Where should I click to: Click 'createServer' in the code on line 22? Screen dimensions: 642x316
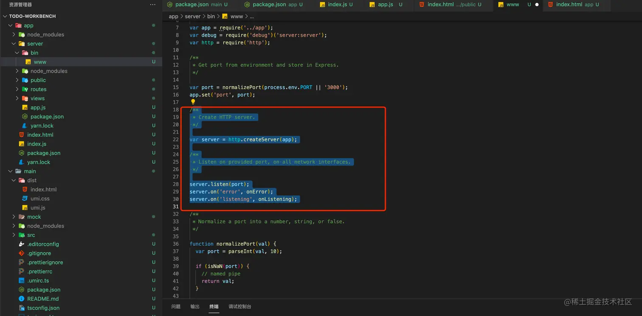pos(262,139)
